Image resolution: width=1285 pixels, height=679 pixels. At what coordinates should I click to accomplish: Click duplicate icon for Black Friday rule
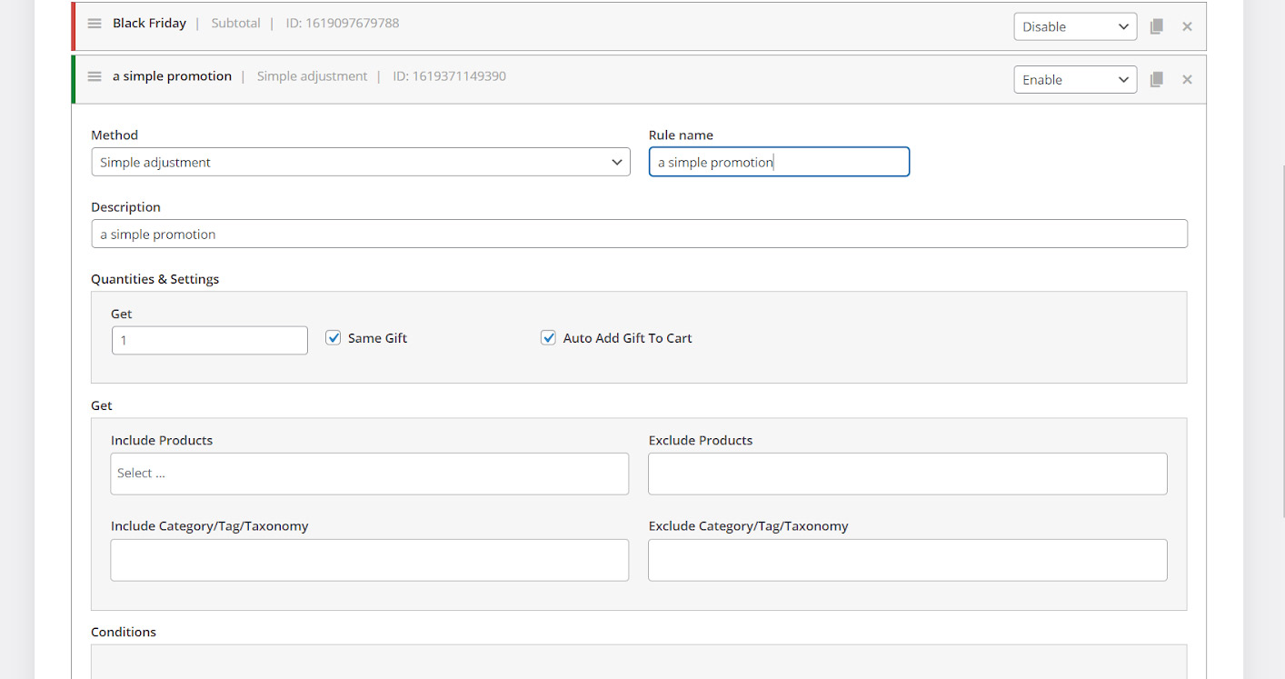click(x=1156, y=26)
